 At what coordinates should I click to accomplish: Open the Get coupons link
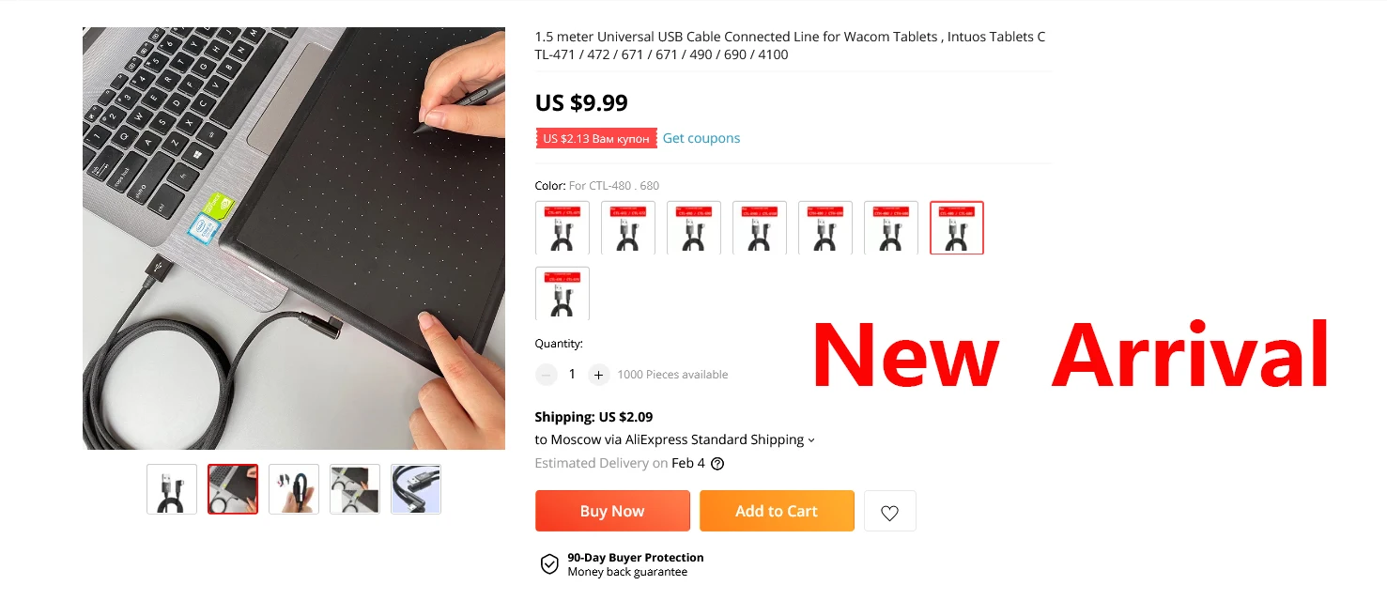[701, 138]
